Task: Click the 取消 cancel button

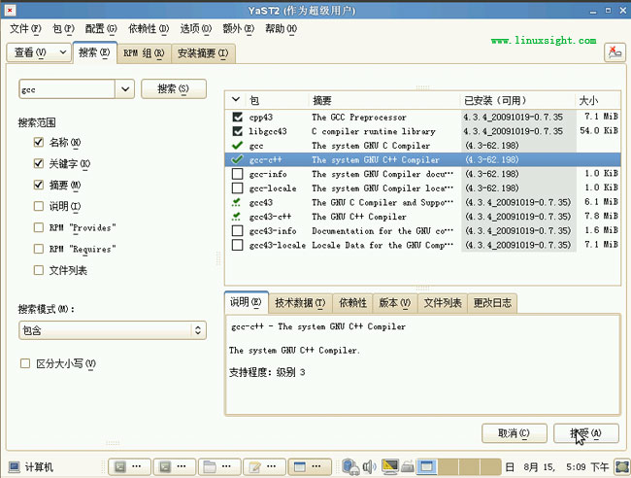Action: [514, 433]
